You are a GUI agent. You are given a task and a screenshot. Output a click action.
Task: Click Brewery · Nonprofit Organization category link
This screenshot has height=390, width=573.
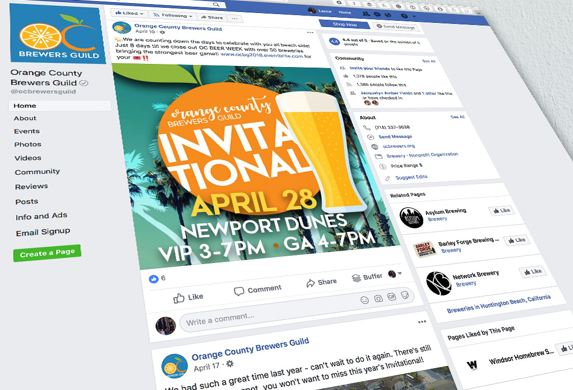pos(422,155)
